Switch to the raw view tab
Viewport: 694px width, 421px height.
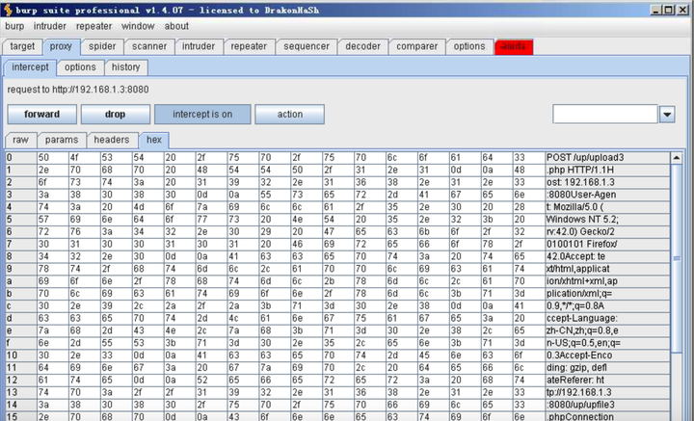click(x=20, y=140)
